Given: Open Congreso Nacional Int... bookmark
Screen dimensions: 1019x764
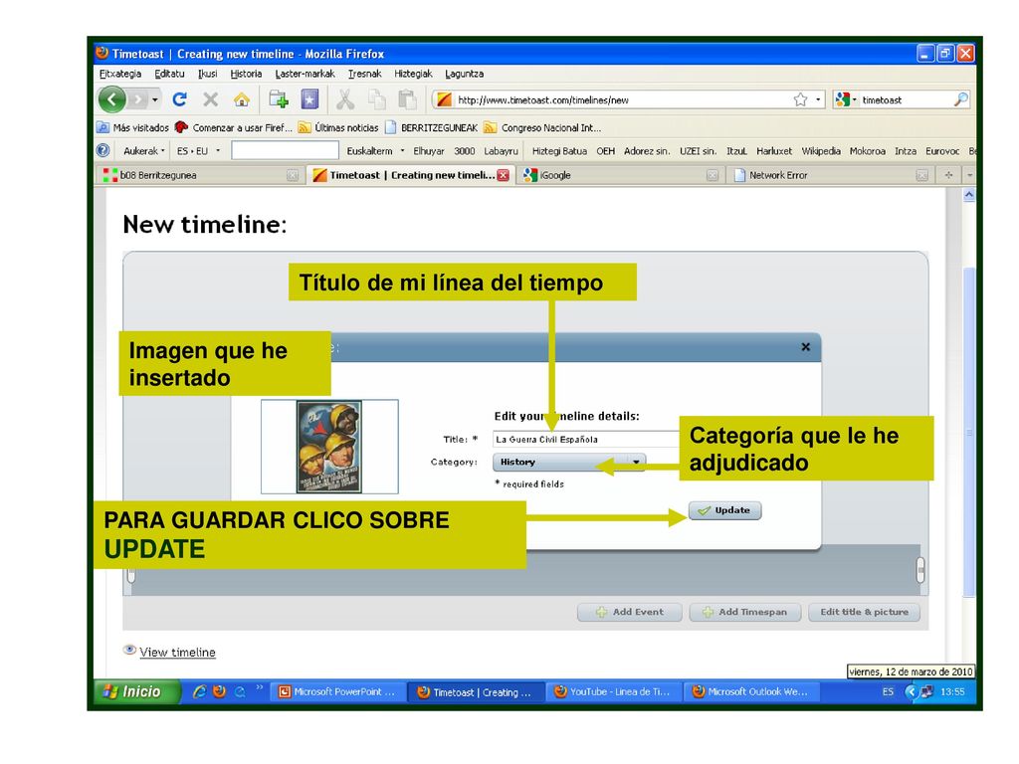Looking at the screenshot, I should coord(542,127).
